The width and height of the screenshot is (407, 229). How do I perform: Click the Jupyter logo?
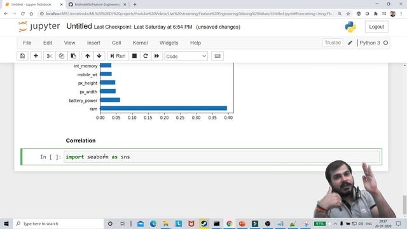(39, 27)
